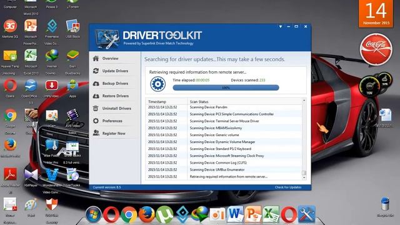The image size is (400, 225).
Task: Open the USB Block desktop shortcut
Action: pyautogui.click(x=72, y=29)
